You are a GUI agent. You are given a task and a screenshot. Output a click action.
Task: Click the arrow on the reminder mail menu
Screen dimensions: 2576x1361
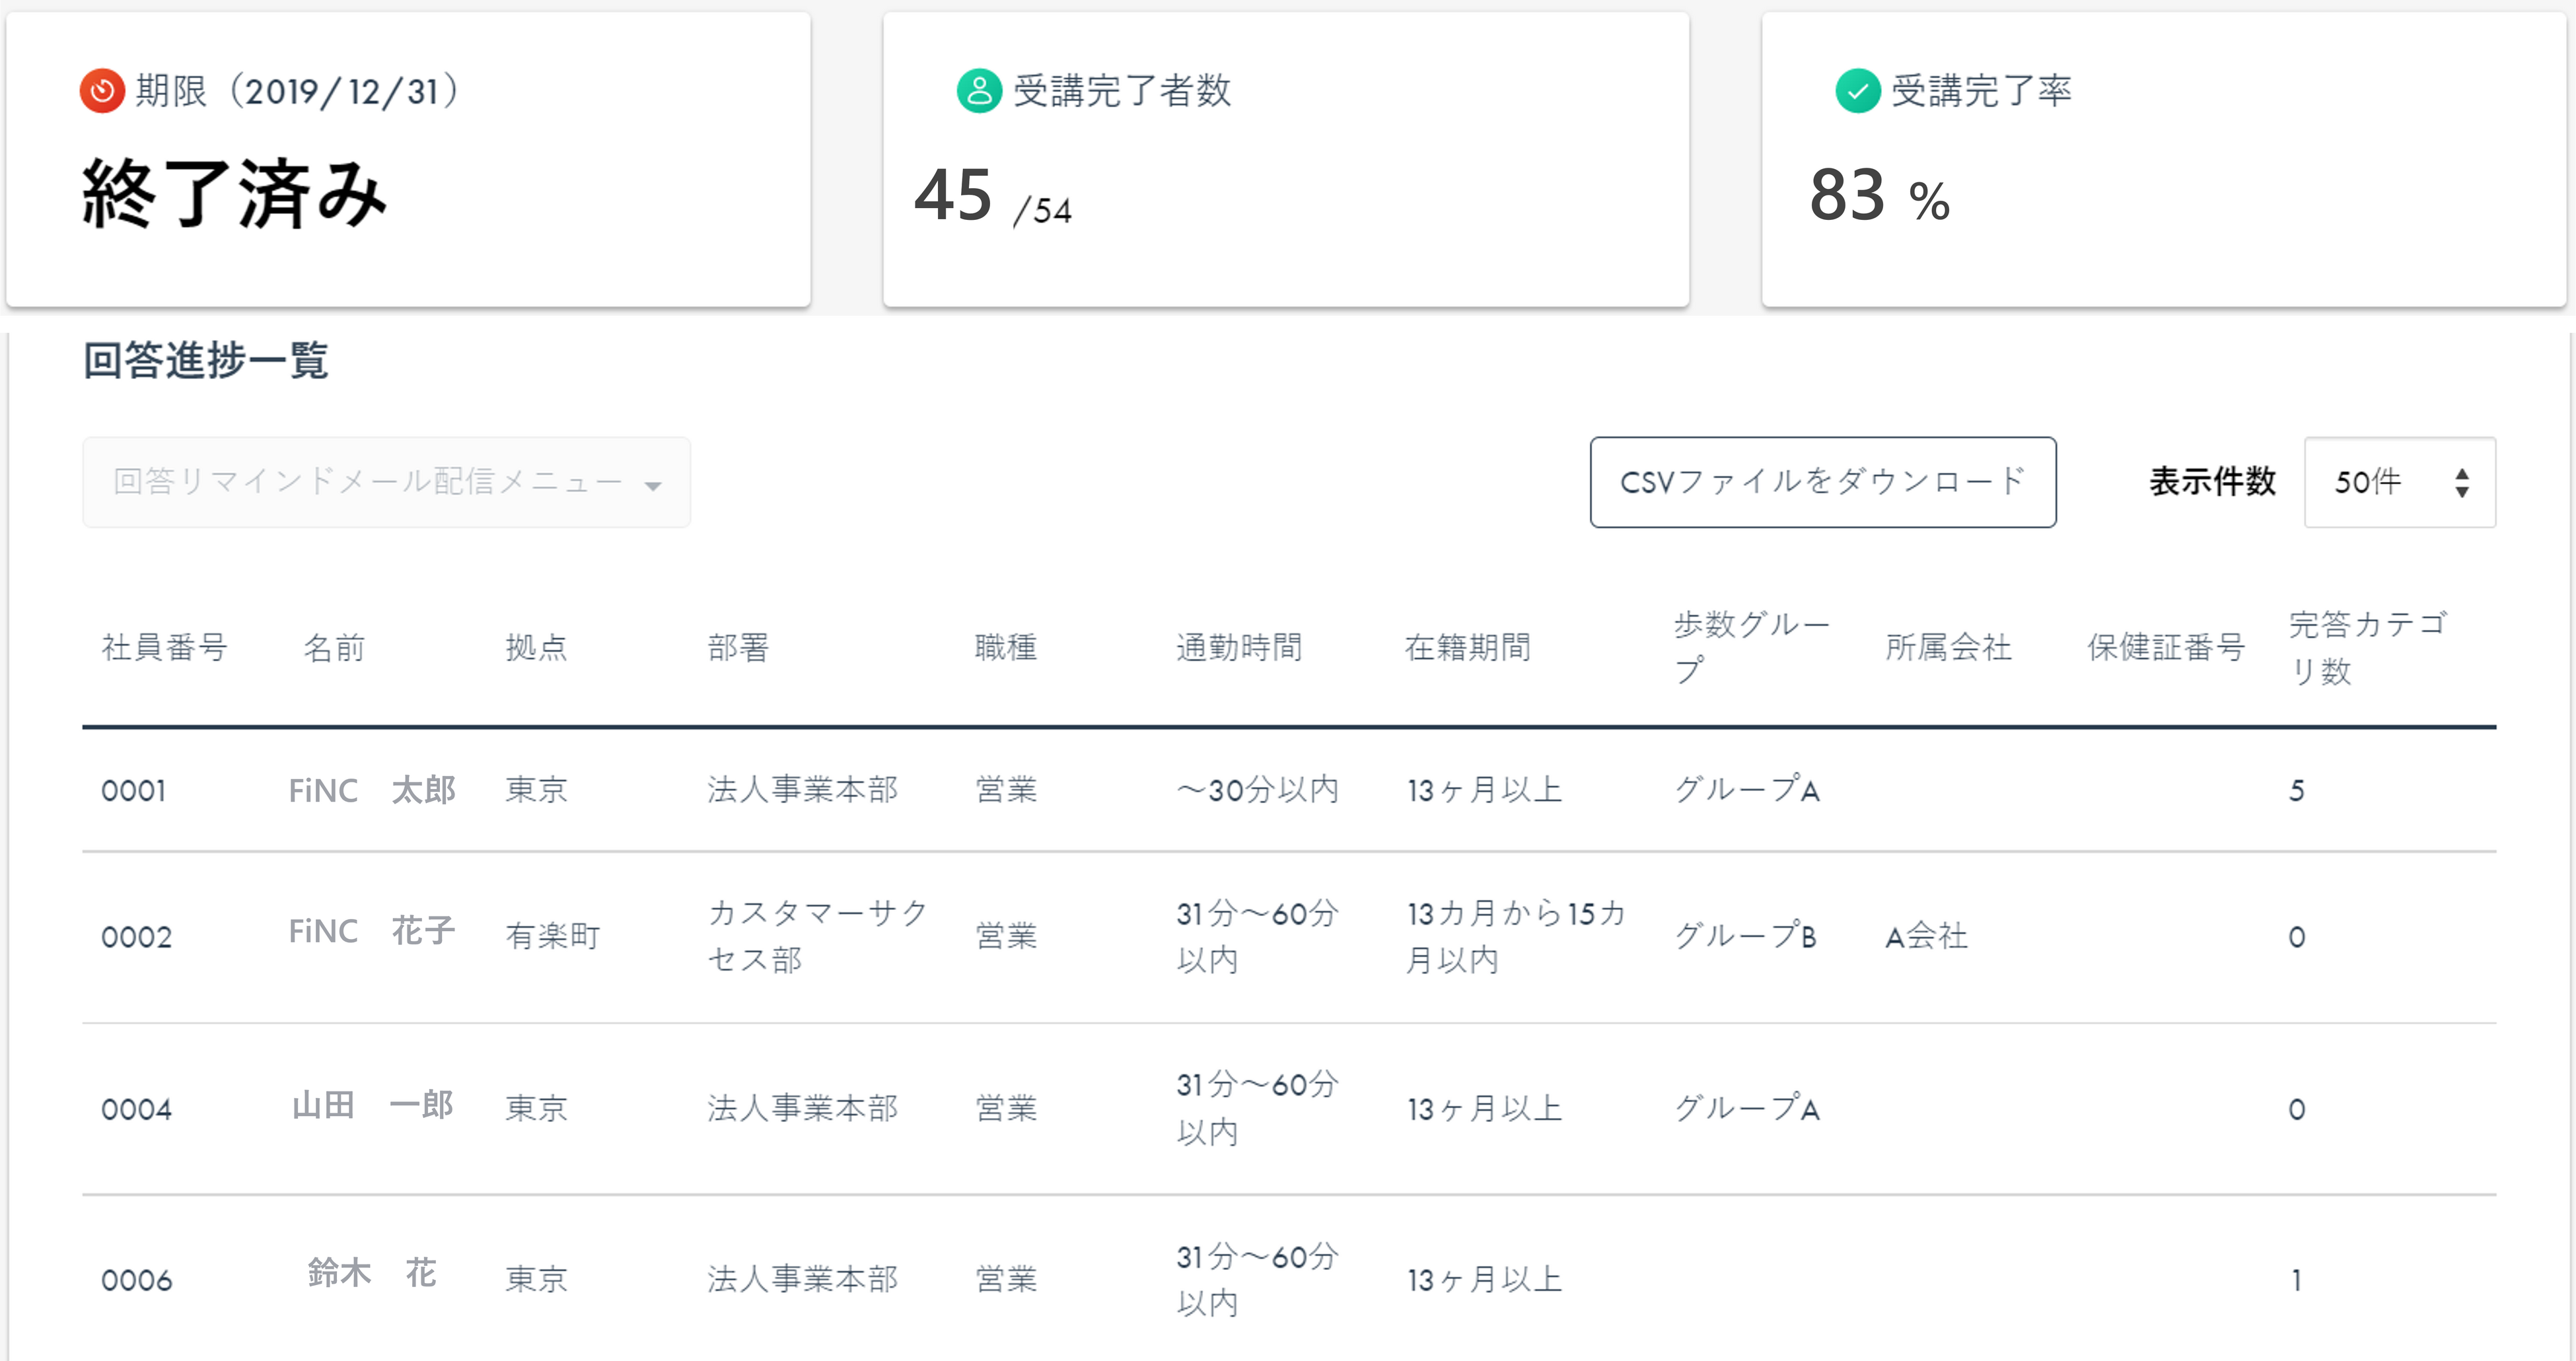pyautogui.click(x=653, y=486)
